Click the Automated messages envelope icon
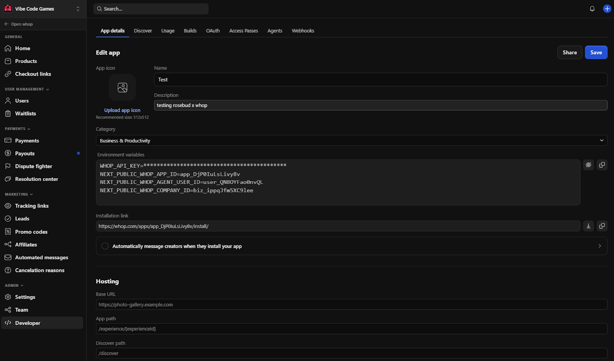This screenshot has width=614, height=361. (x=8, y=257)
